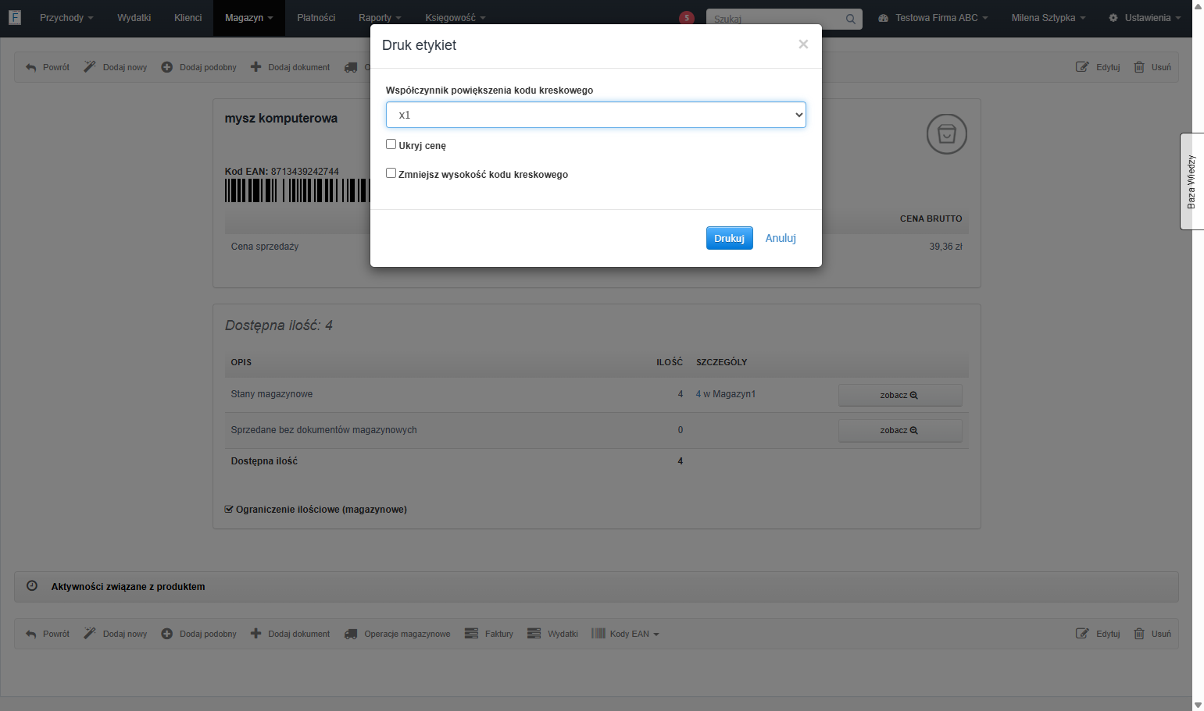This screenshot has height=711, width=1204.
Task: Click Usuń in the top toolbar
Action: pyautogui.click(x=1152, y=67)
